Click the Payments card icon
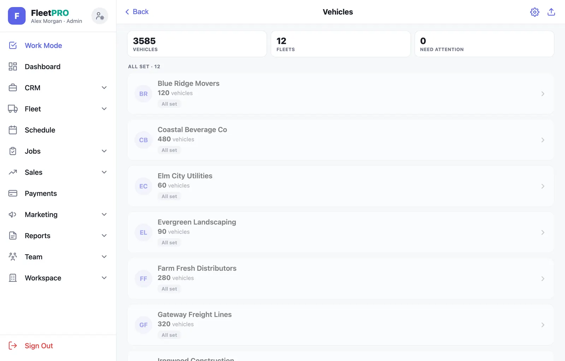565x361 pixels. click(x=13, y=193)
